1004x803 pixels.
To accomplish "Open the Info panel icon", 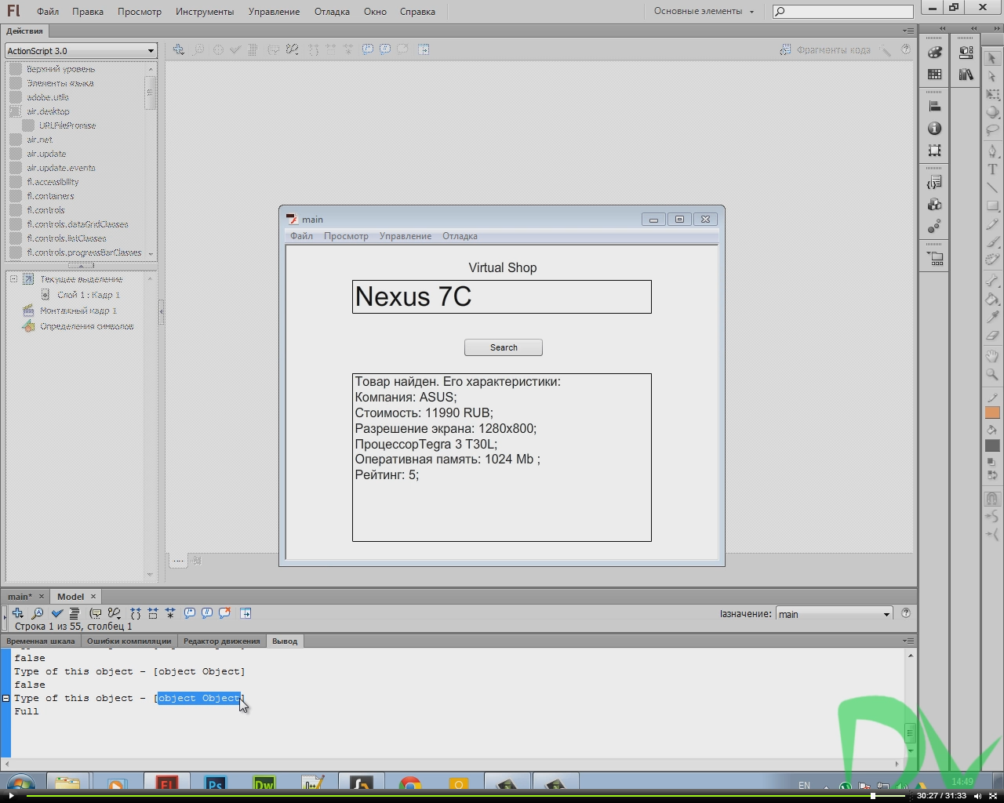I will tap(934, 129).
